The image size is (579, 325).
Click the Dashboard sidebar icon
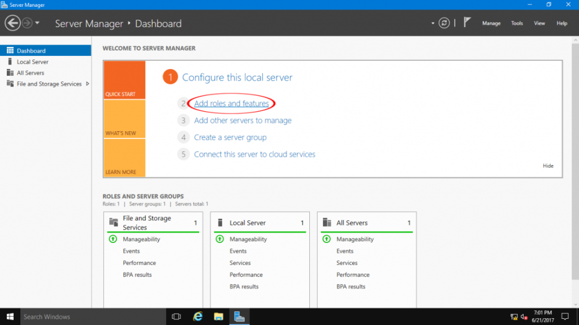pyautogui.click(x=10, y=50)
